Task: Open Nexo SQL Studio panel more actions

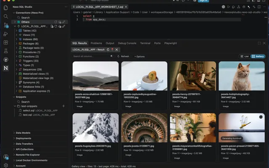Action: (66, 7)
